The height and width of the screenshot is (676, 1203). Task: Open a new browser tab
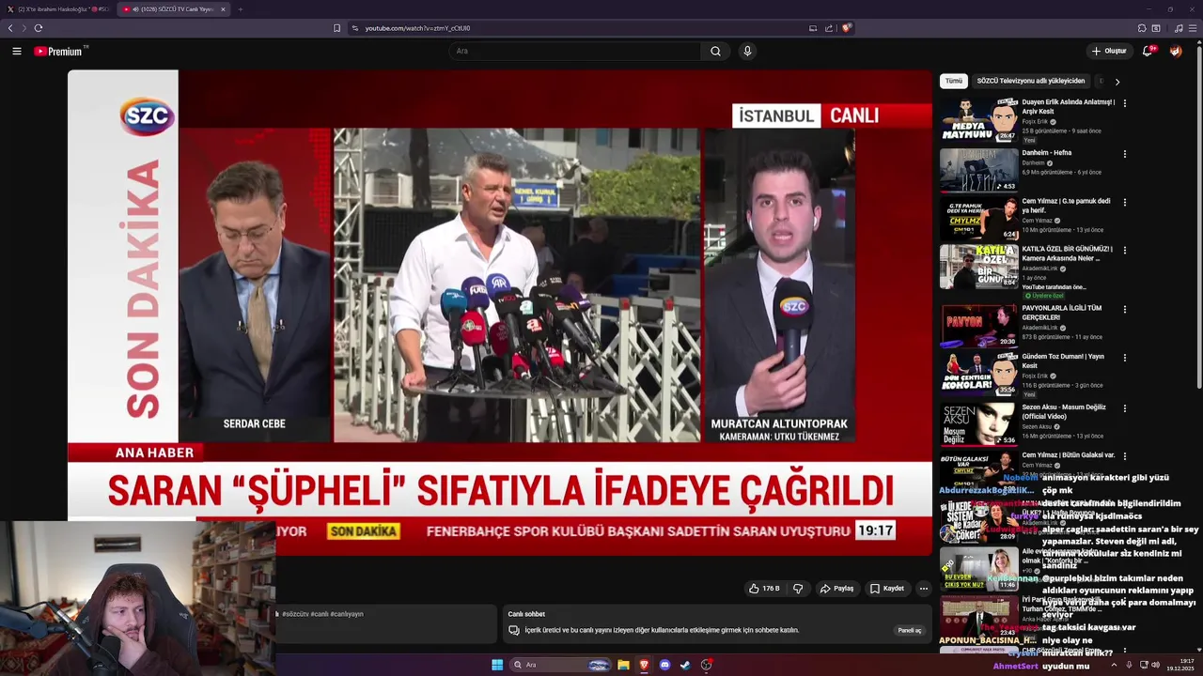(x=240, y=8)
